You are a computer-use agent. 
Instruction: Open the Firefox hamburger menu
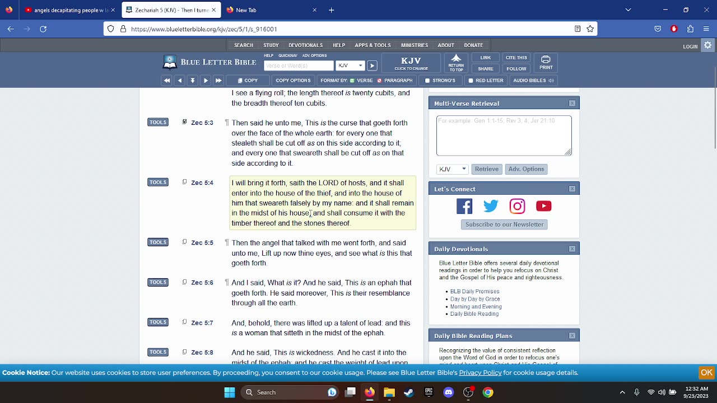[706, 29]
